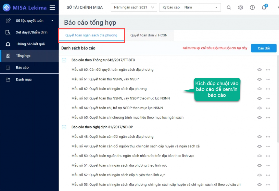This screenshot has height=191, width=279.
Task: Open the three-dot menu for Mẫu số 61
Action: point(268,79)
